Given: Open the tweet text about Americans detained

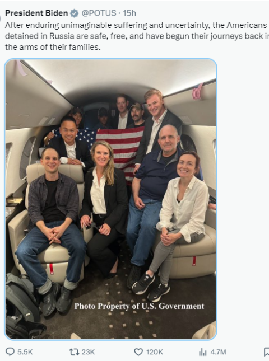Looking at the screenshot, I should click(x=137, y=36).
